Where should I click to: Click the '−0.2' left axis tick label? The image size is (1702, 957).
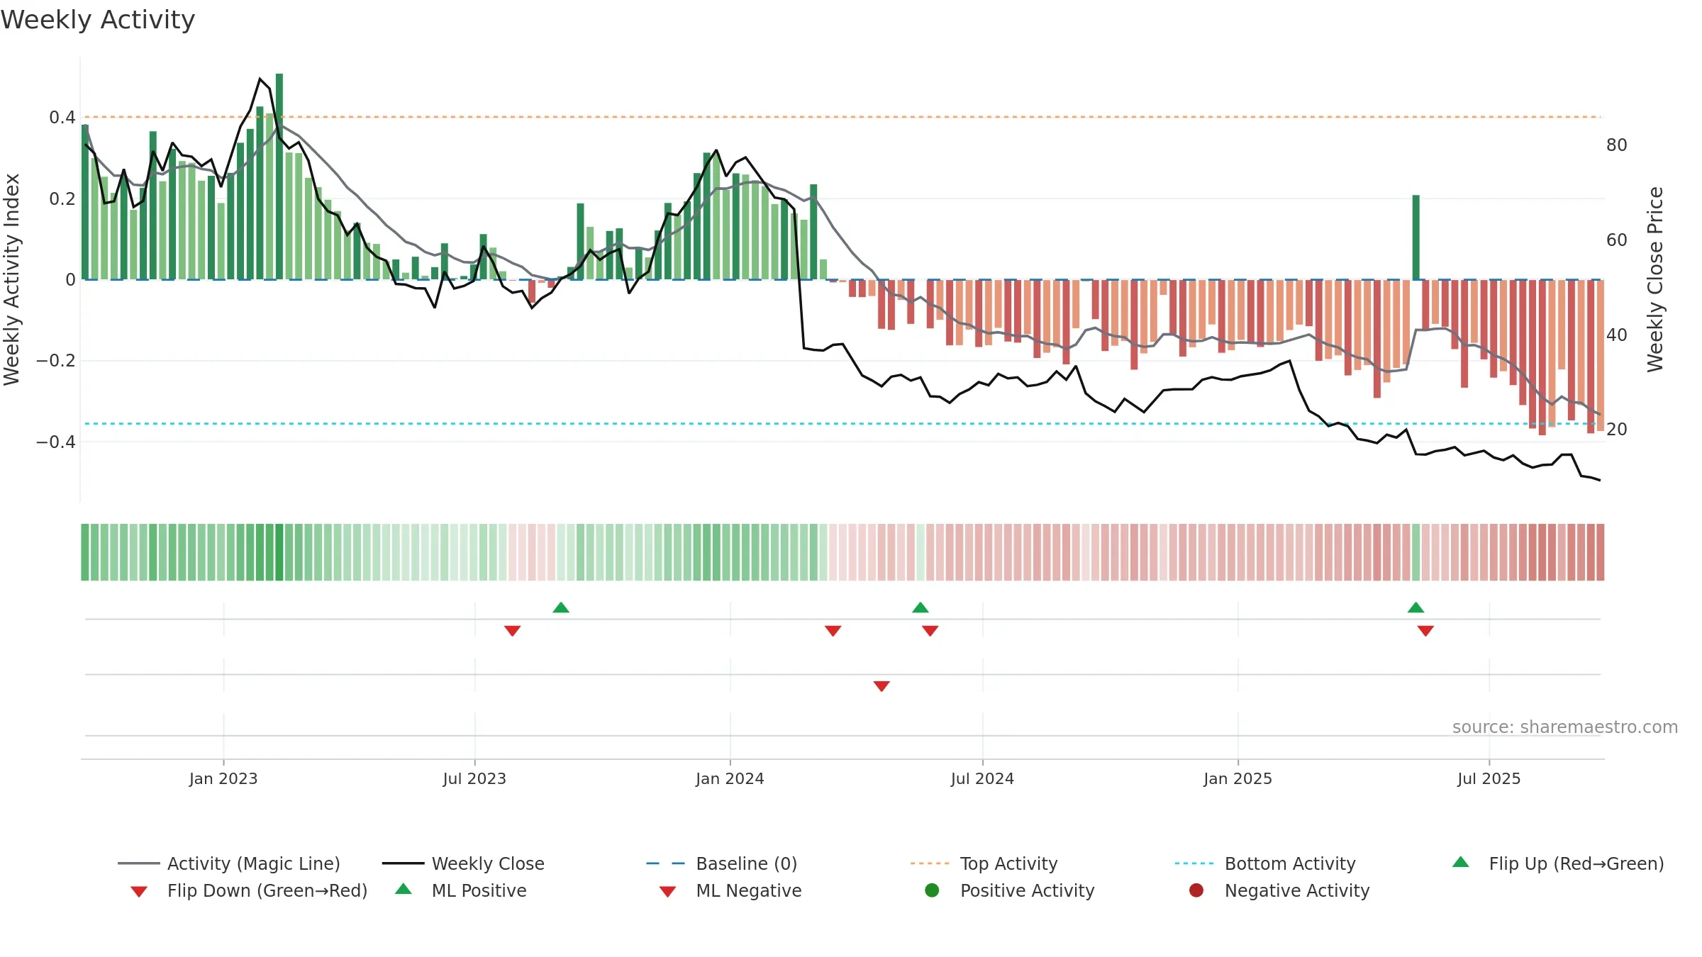(x=56, y=361)
